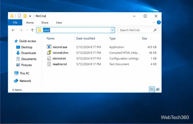
Task: Open the Share ribbon tab
Action: click(x=45, y=22)
